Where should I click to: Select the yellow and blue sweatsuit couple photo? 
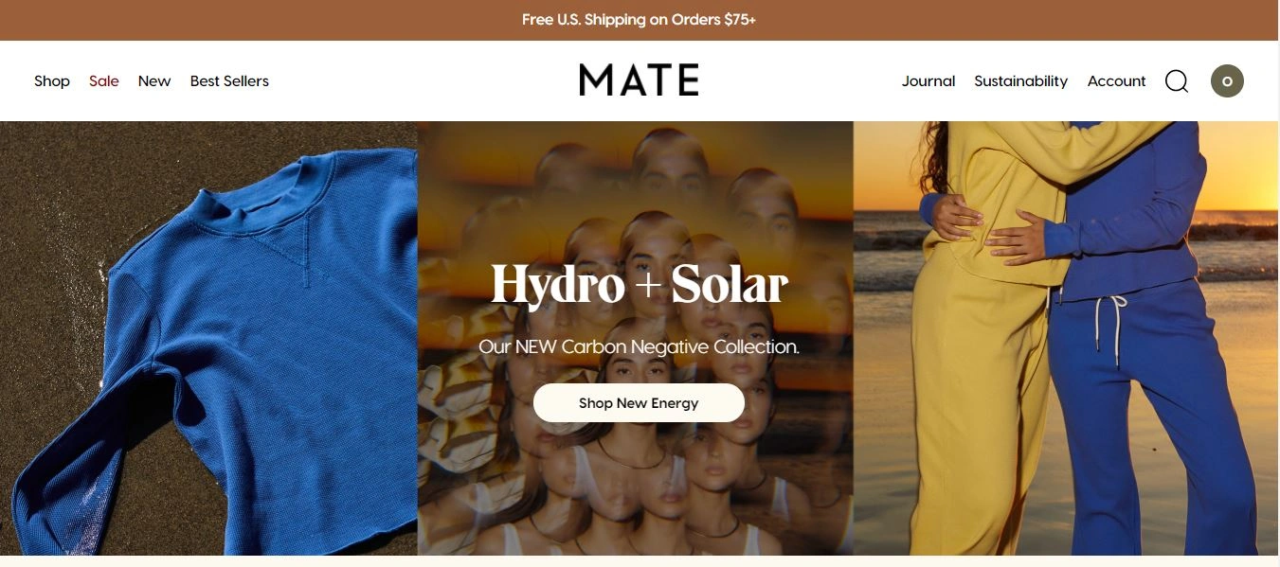[1066, 338]
